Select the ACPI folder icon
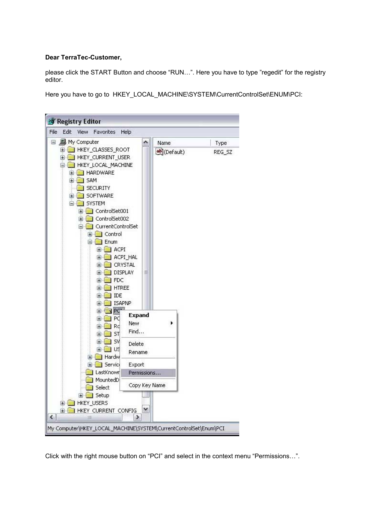 [108, 249]
